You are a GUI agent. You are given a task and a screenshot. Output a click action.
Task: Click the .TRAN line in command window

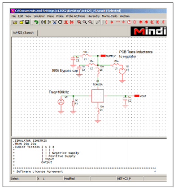[x=24, y=143]
